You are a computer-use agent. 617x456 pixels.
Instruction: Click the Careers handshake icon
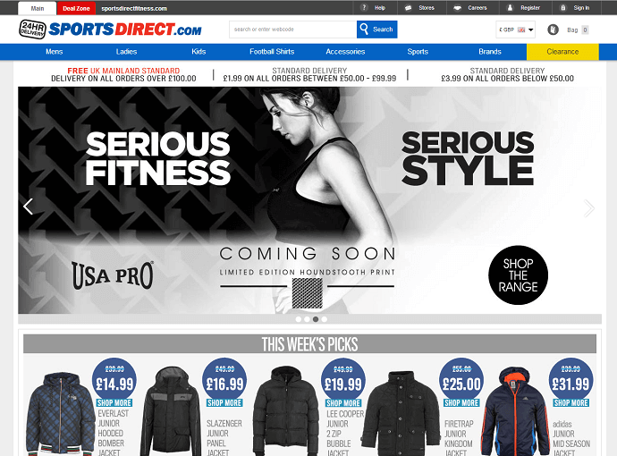457,8
